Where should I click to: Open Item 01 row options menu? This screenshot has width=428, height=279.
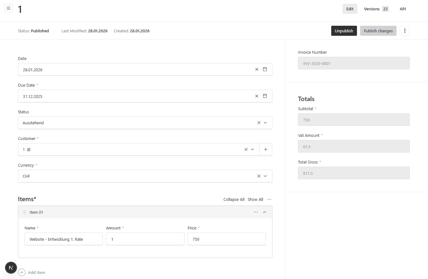[256, 212]
